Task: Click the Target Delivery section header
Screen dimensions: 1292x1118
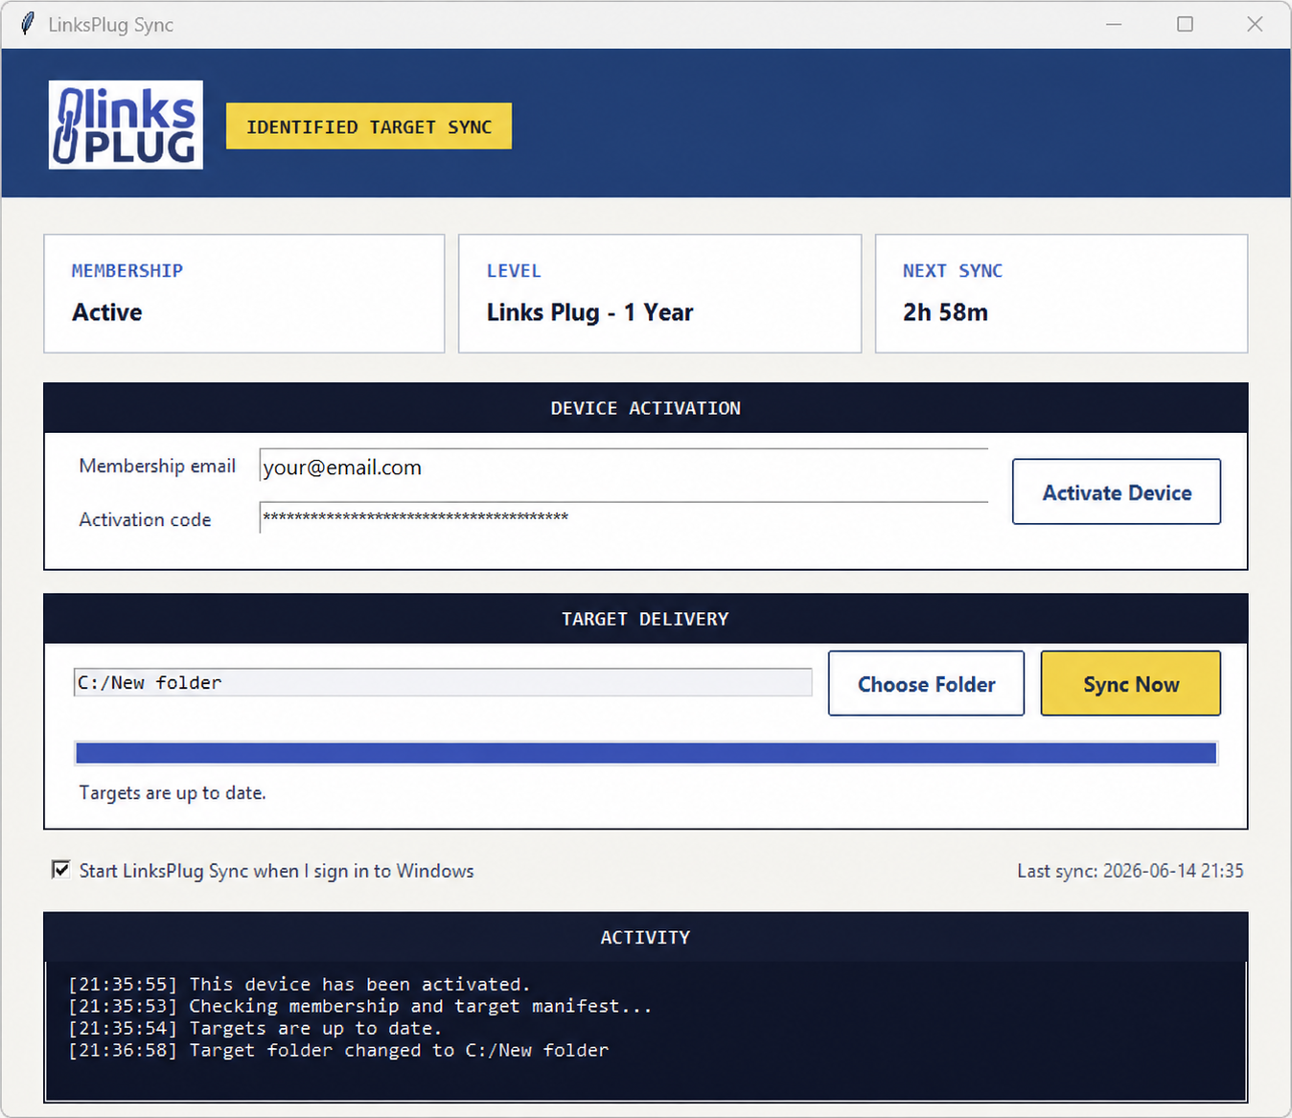Action: click(x=646, y=619)
